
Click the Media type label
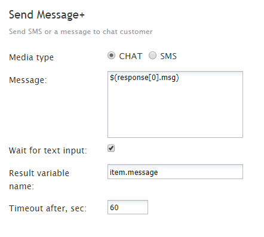click(x=31, y=57)
